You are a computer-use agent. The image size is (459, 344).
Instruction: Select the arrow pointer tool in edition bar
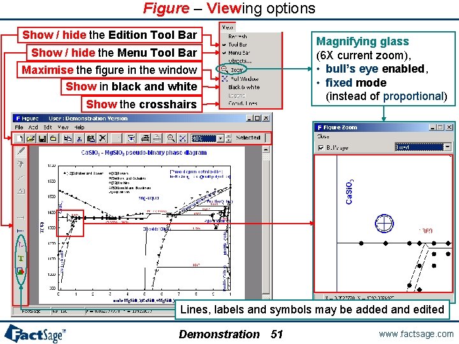point(21,164)
